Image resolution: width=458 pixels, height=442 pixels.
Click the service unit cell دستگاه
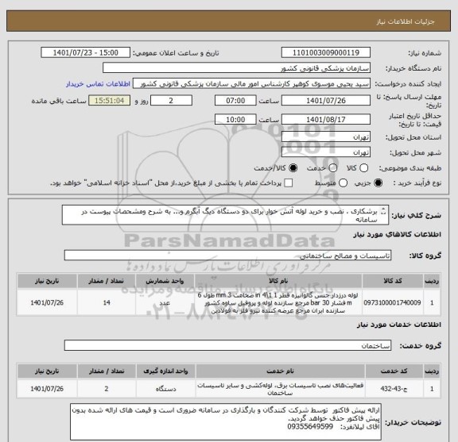[165, 389]
